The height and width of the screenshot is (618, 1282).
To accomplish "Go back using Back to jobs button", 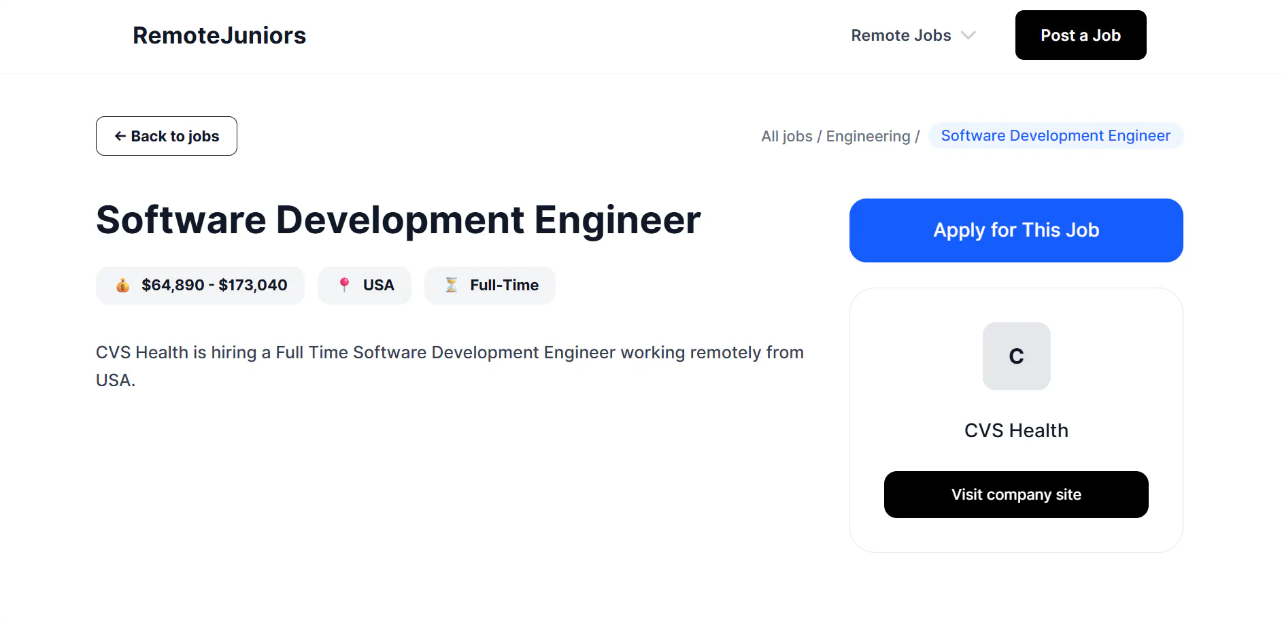I will point(167,136).
